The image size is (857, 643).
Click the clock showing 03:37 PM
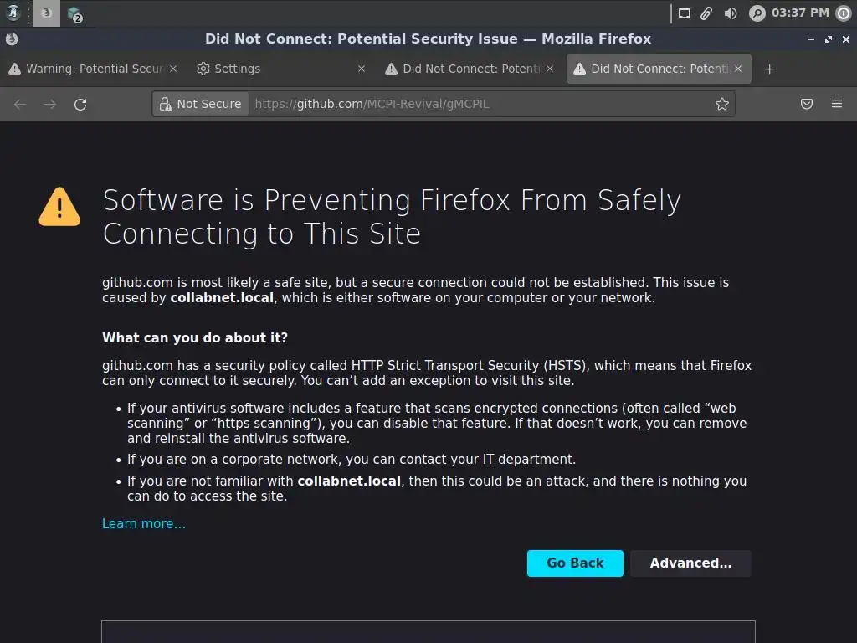[x=800, y=13]
